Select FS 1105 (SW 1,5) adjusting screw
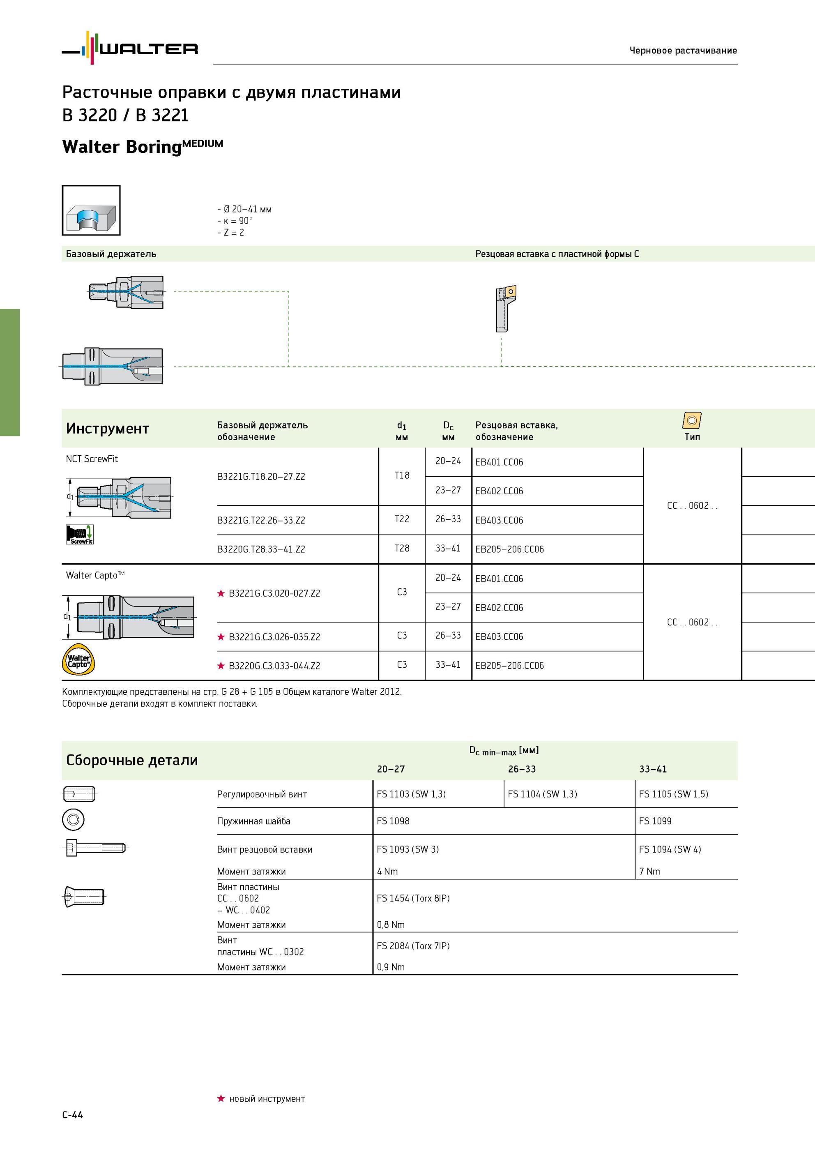Screen dimensions: 815x1153 pyautogui.click(x=673, y=794)
